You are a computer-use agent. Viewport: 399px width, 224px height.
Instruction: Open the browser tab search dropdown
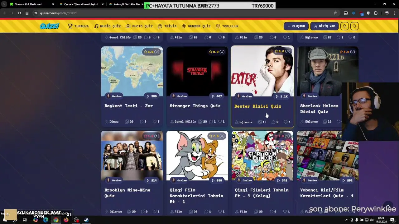(4, 4)
